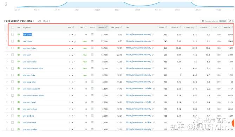235x137 pixels.
Task: Click external link icon in aventon level row
Action: [x=154, y=102]
